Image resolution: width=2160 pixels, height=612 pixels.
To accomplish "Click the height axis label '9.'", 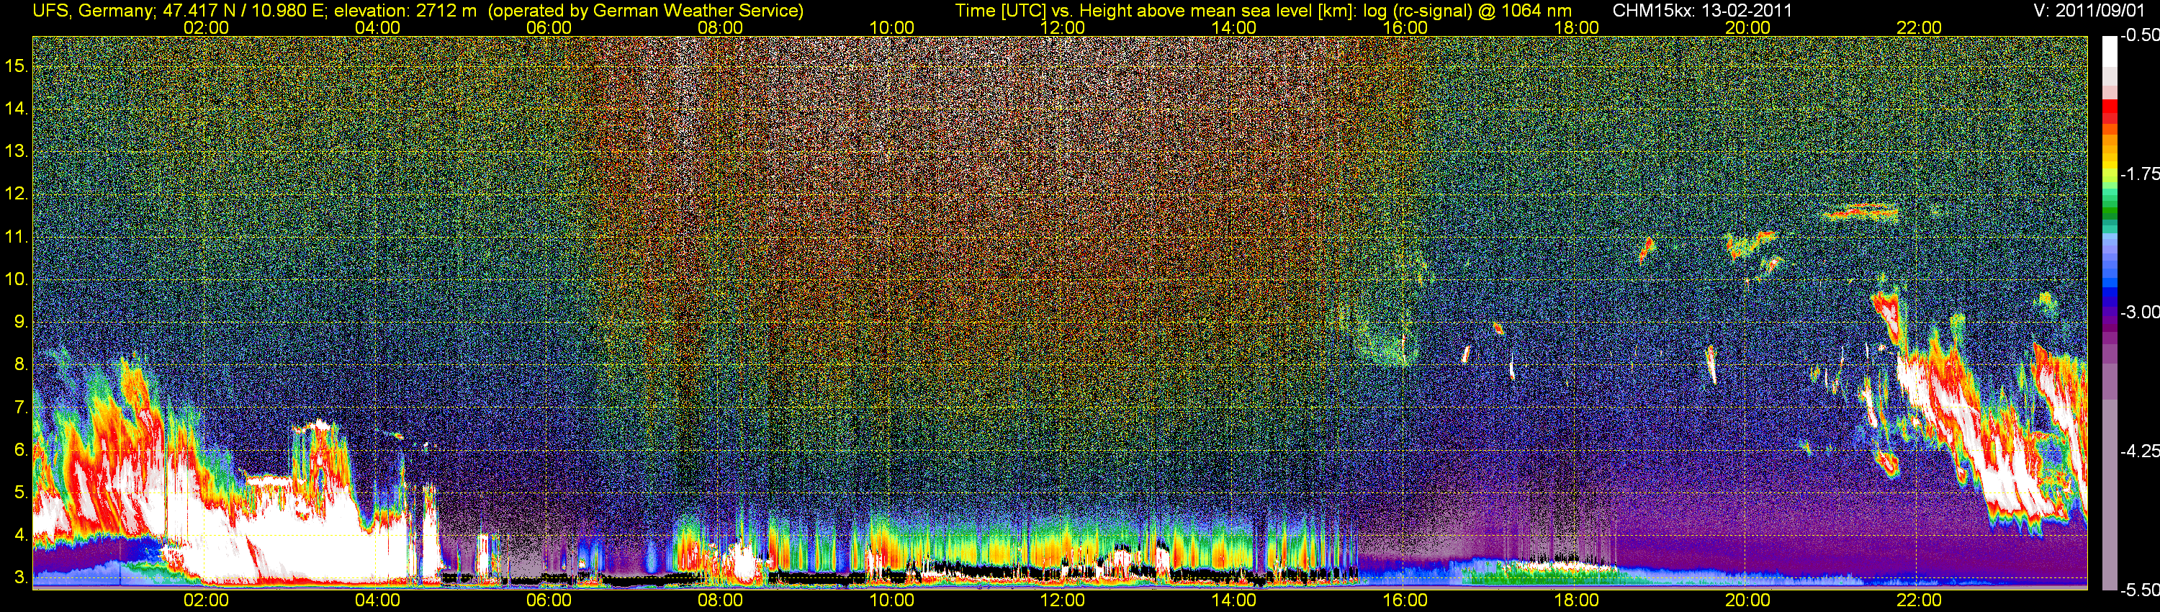I will point(21,322).
